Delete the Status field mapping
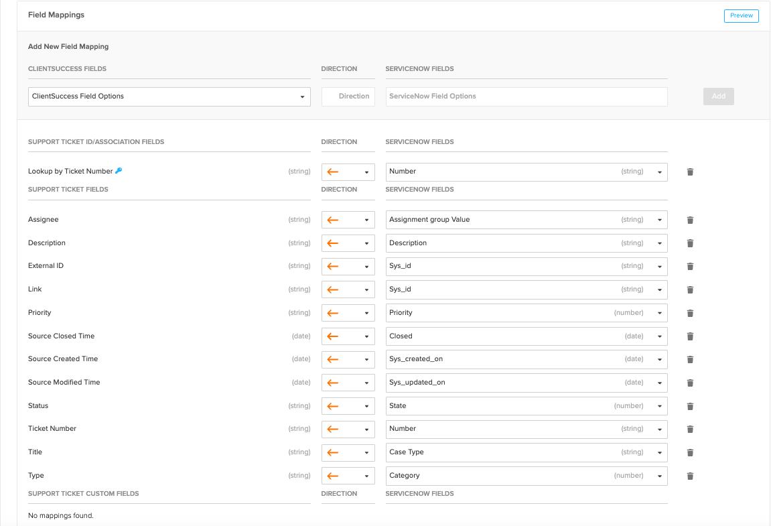The image size is (771, 526). 690,406
